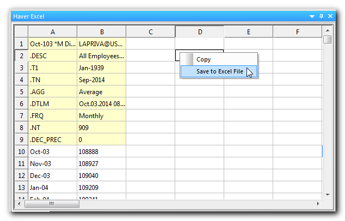The height and width of the screenshot is (221, 345).
Task: Select the row 11 header
Action: 21,163
